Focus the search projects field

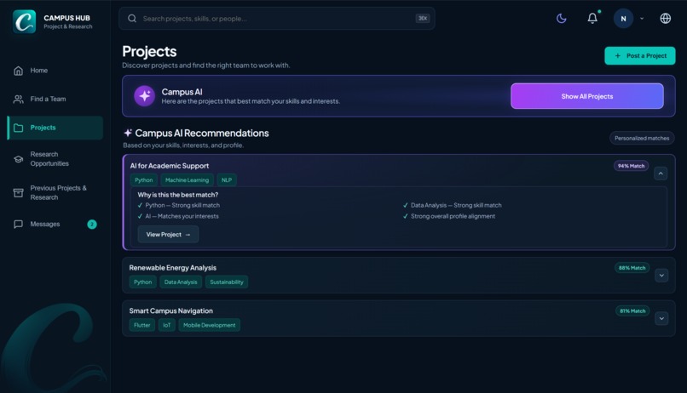coord(277,19)
